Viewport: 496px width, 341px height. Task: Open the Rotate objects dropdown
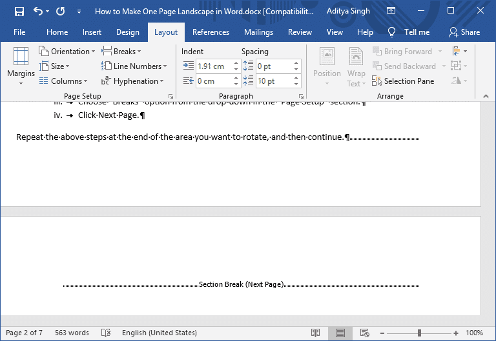(x=460, y=81)
